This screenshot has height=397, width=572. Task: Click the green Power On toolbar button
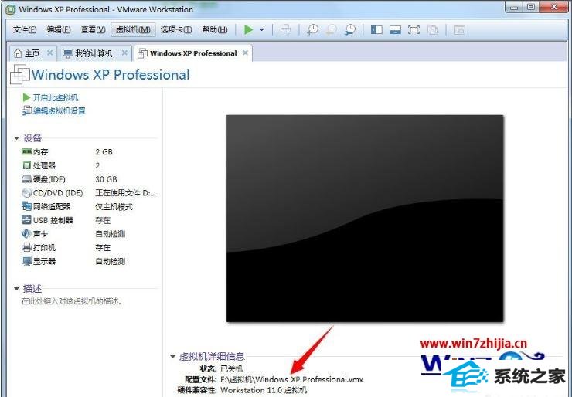point(248,29)
